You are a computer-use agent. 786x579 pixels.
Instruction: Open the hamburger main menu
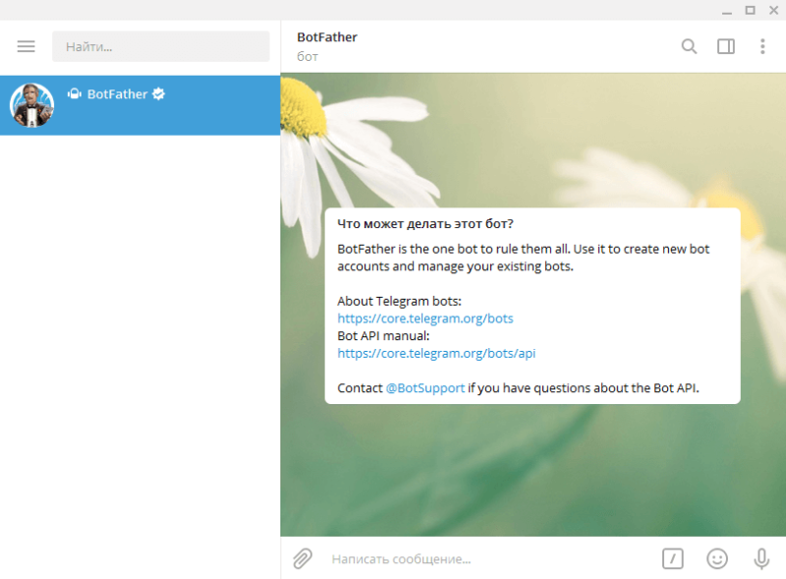click(27, 46)
